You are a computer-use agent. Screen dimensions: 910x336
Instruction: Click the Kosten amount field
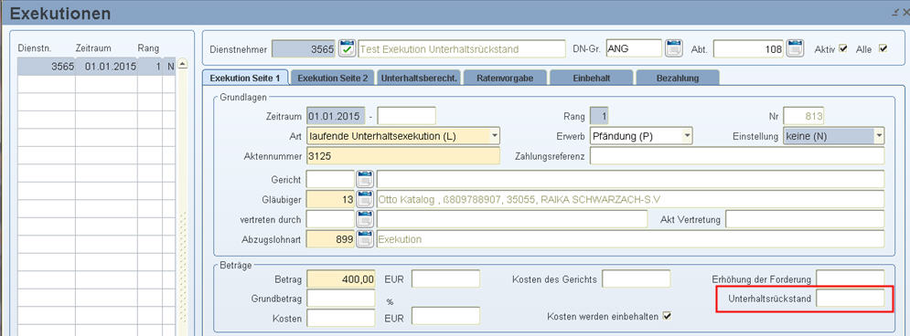pyautogui.click(x=341, y=318)
